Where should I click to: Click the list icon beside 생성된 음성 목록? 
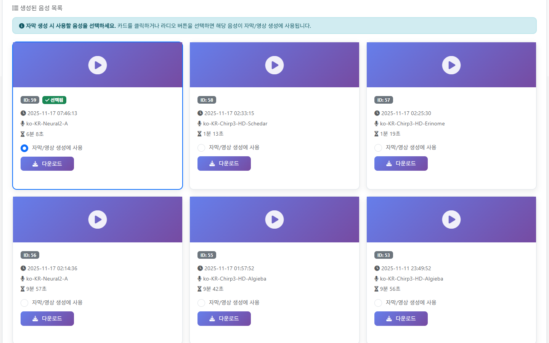point(15,8)
